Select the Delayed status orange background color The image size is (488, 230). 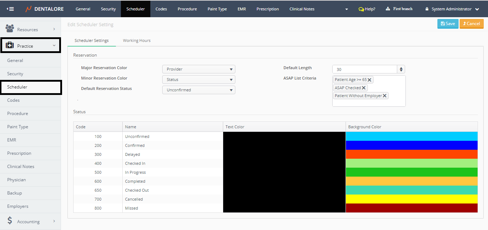(411, 154)
